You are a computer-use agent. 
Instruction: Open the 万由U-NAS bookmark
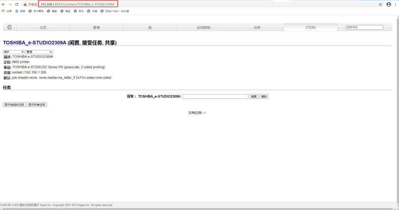pos(115,11)
